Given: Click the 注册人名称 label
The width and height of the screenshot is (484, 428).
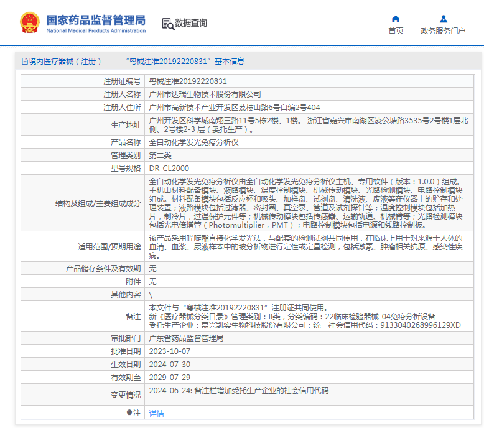Looking at the screenshot, I should coord(122,95).
